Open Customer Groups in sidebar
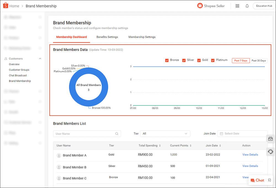 tap(19, 70)
